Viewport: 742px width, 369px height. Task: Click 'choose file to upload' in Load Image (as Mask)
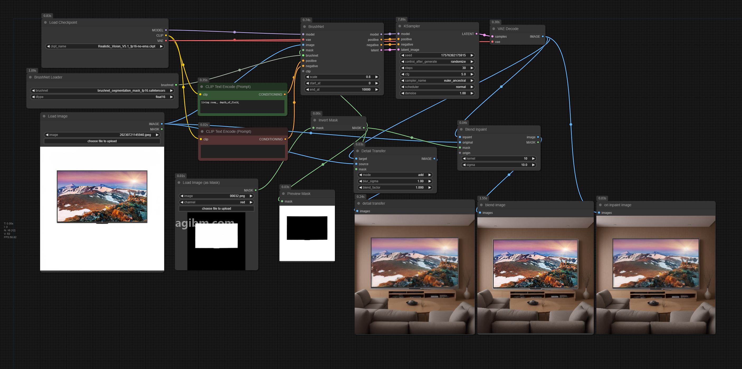coord(216,209)
